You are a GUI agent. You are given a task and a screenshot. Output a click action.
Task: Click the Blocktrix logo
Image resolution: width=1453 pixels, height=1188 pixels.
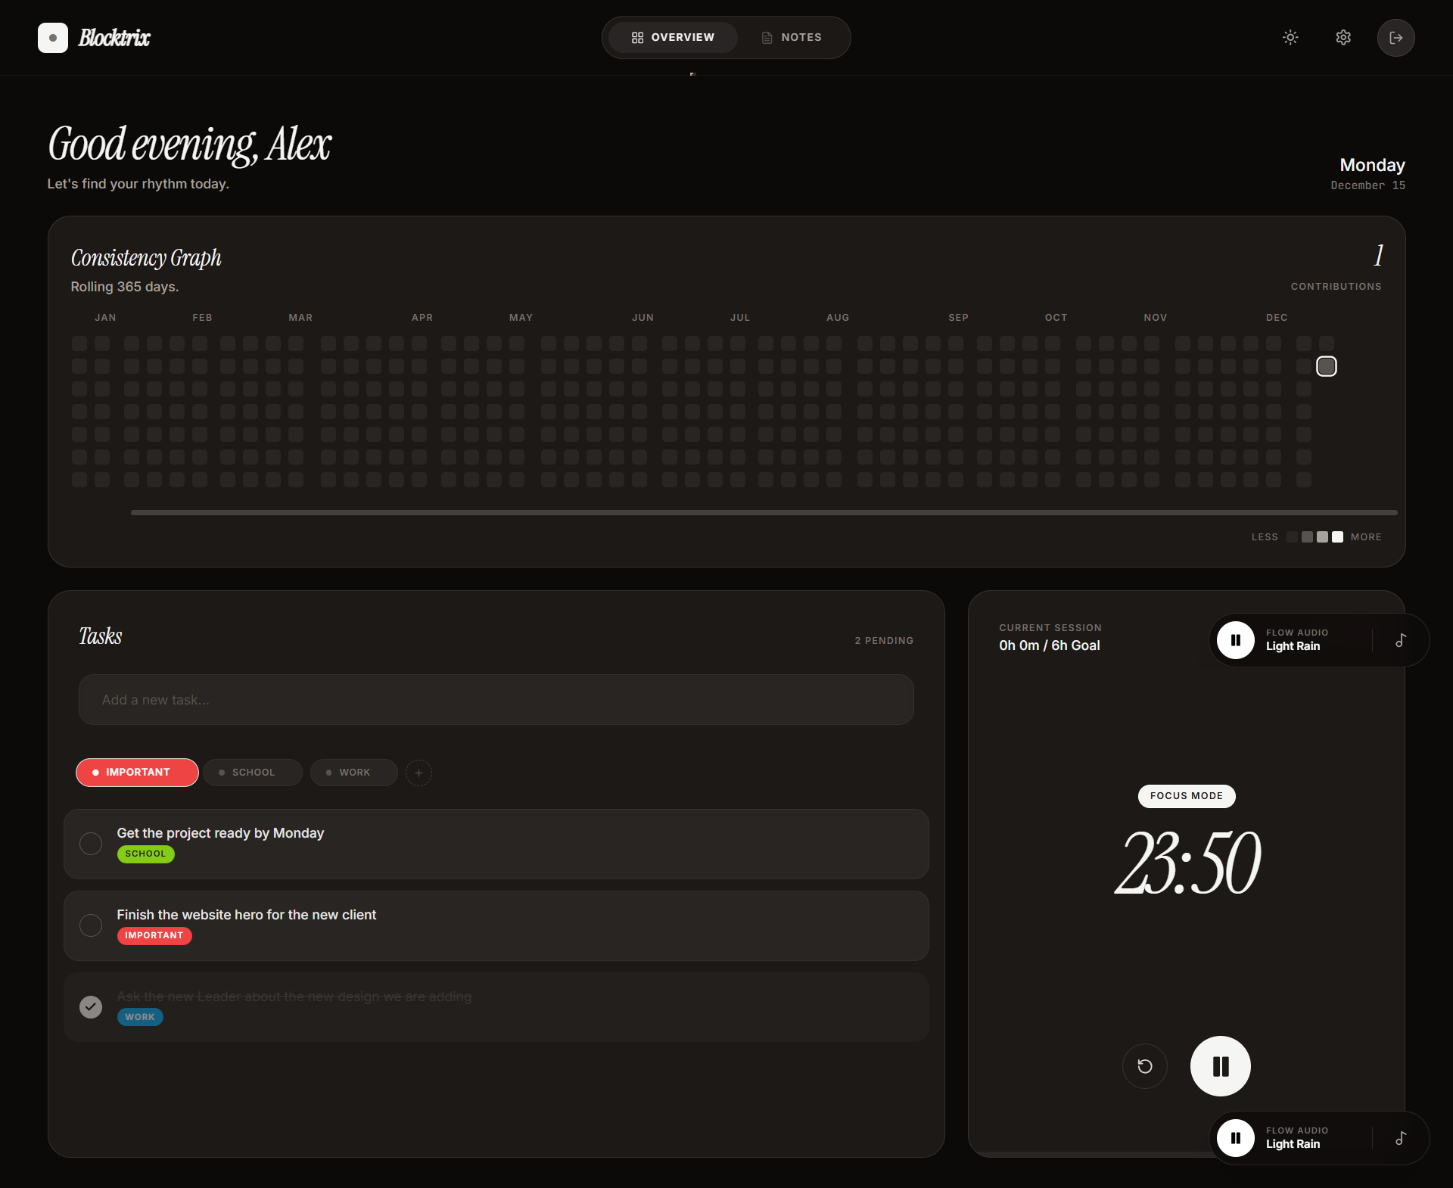point(95,37)
